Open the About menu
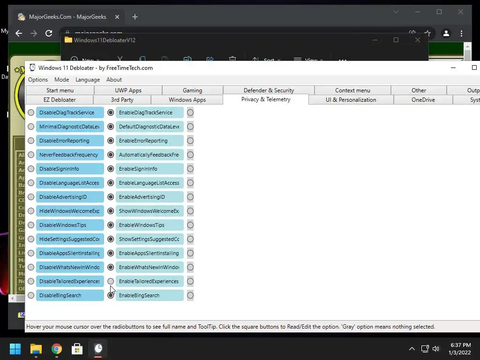The height and width of the screenshot is (360, 480). point(114,80)
